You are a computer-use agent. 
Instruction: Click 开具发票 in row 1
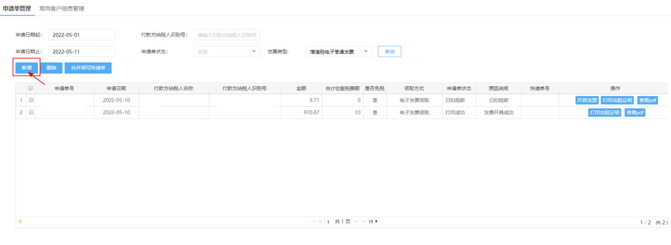point(587,100)
